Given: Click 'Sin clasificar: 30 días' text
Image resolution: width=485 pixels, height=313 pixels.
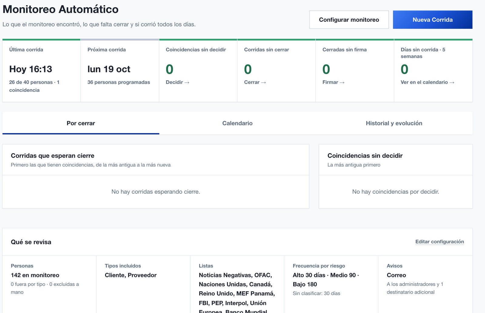Looking at the screenshot, I should coord(316,293).
